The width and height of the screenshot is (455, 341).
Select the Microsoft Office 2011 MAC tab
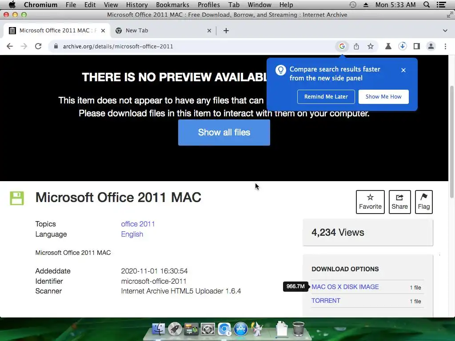click(56, 31)
